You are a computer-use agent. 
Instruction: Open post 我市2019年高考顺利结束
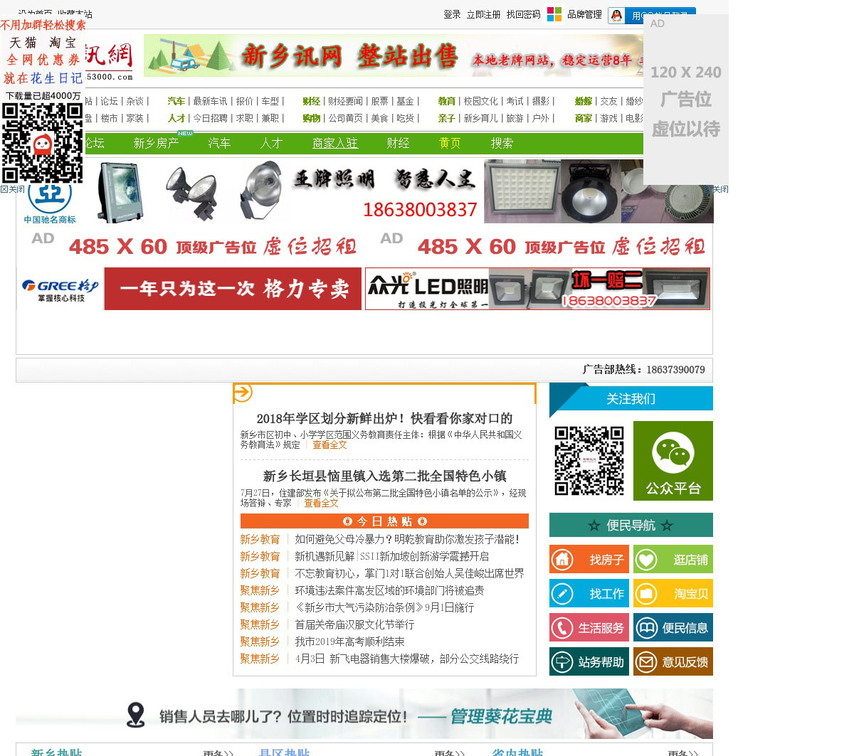(349, 641)
